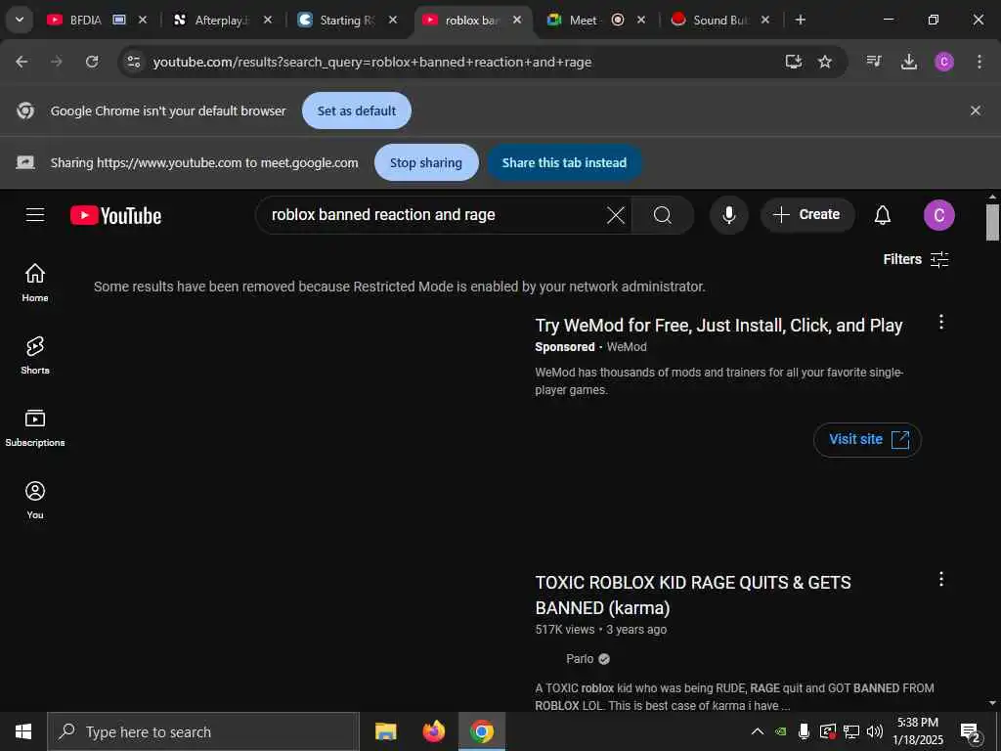This screenshot has height=751, width=1001.
Task: Select the YouTube URL in address bar
Action: pyautogui.click(x=372, y=62)
